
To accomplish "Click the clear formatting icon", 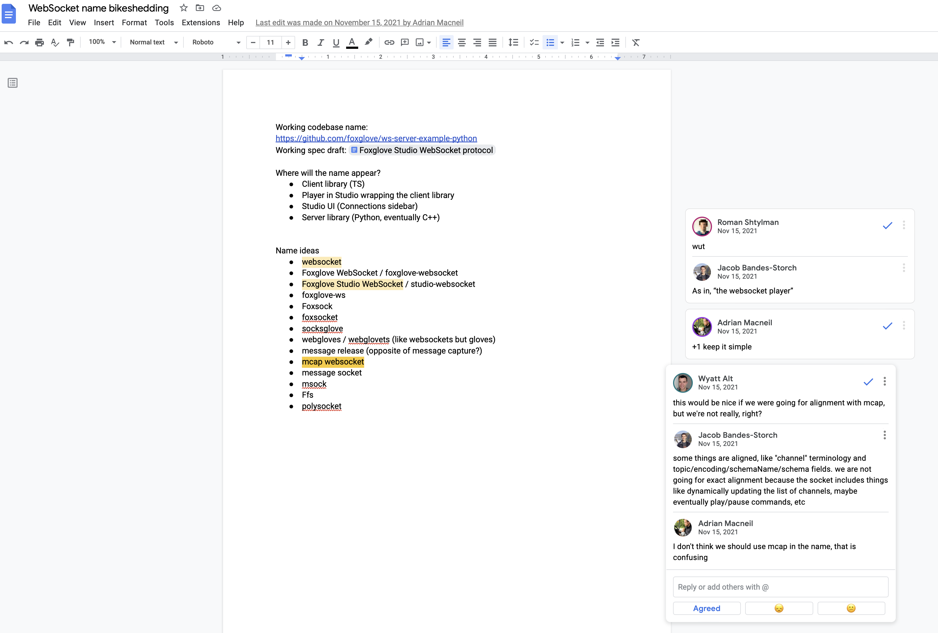I will pos(636,43).
